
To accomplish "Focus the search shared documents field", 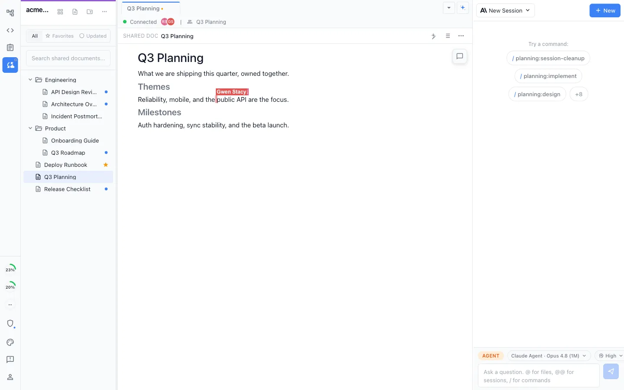I will click(x=68, y=58).
